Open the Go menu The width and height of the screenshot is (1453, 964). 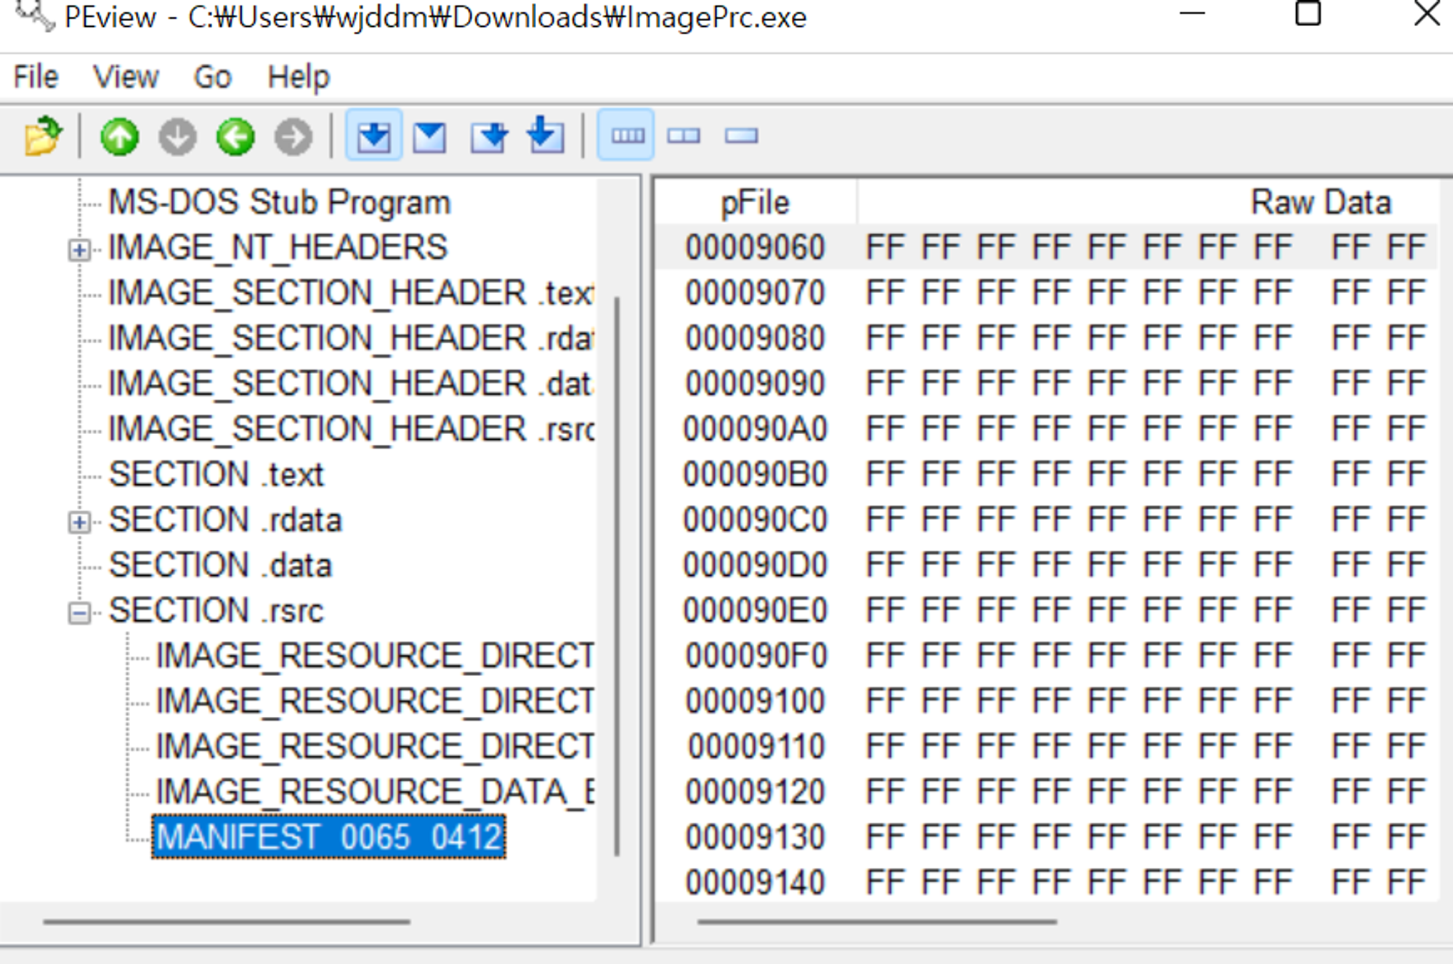point(212,77)
